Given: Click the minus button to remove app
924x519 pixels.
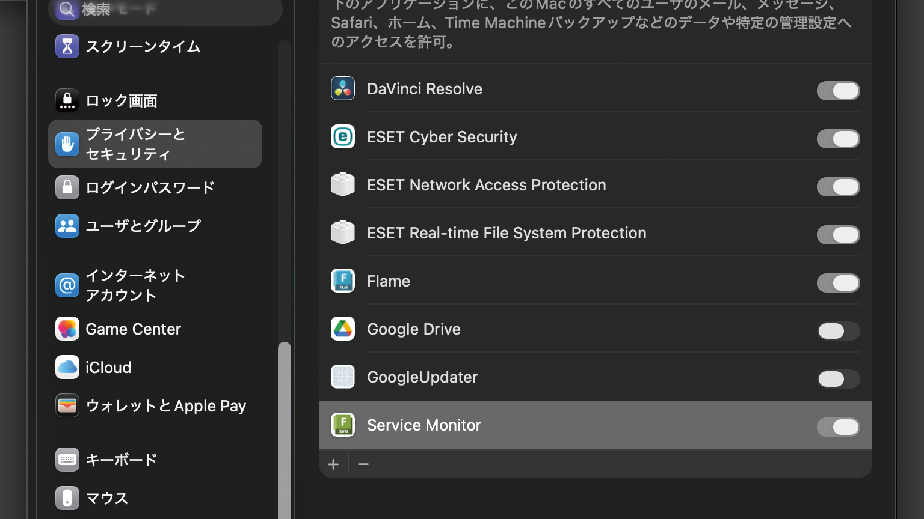Looking at the screenshot, I should point(363,464).
